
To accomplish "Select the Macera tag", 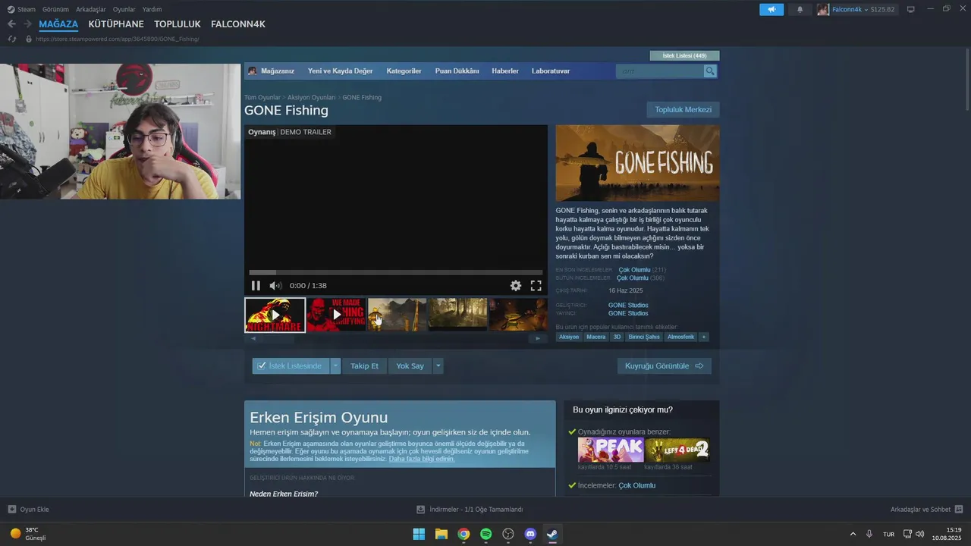I will point(596,337).
